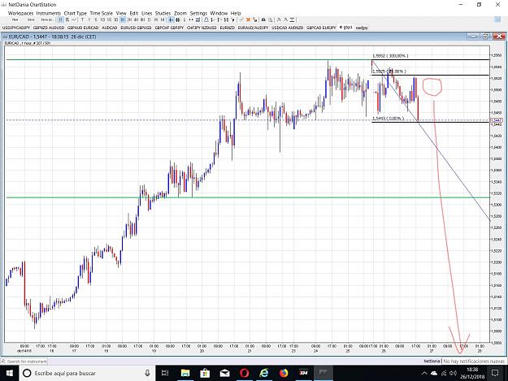
Task: Click the zoom in toolbar icon
Action: tap(279, 19)
